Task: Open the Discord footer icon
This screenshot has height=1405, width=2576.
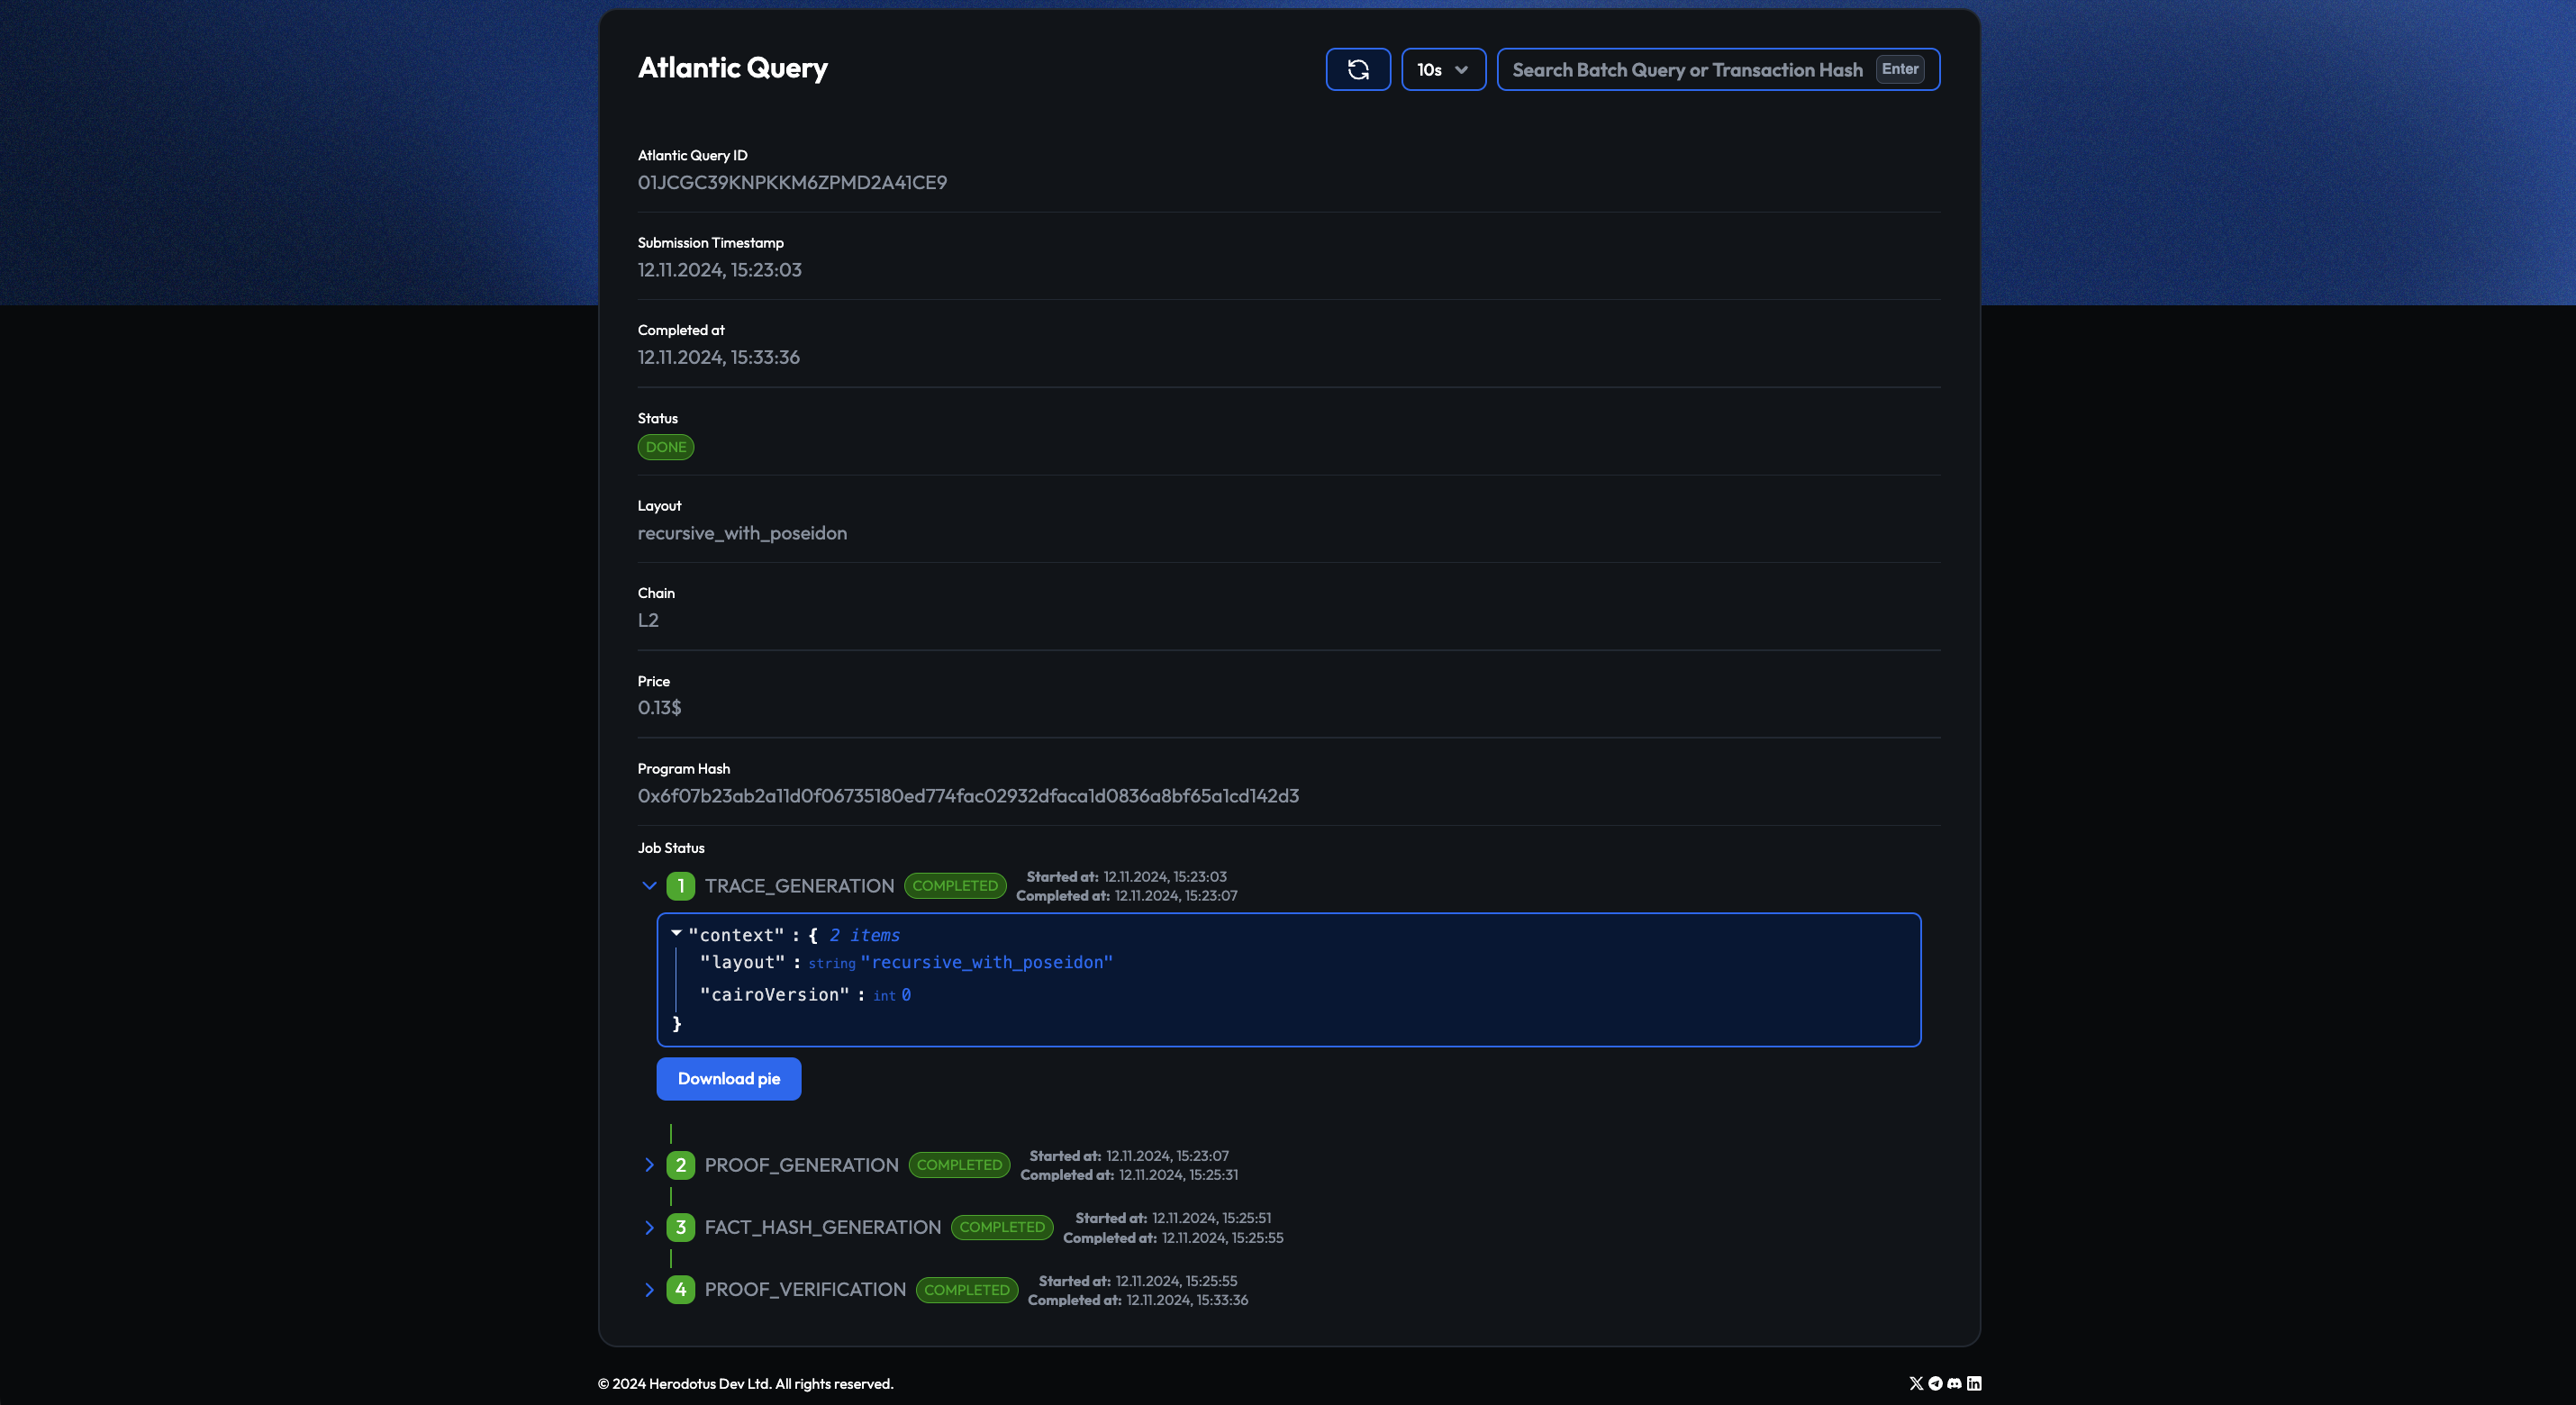Action: pyautogui.click(x=1954, y=1383)
